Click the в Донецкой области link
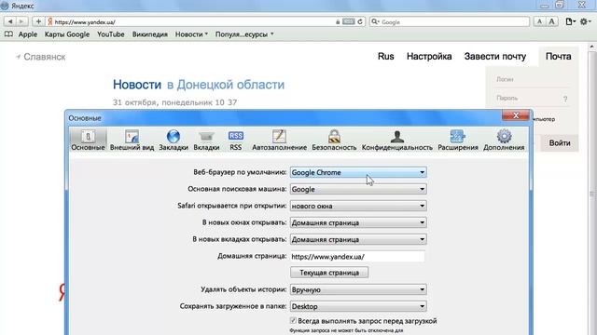 [x=226, y=85]
